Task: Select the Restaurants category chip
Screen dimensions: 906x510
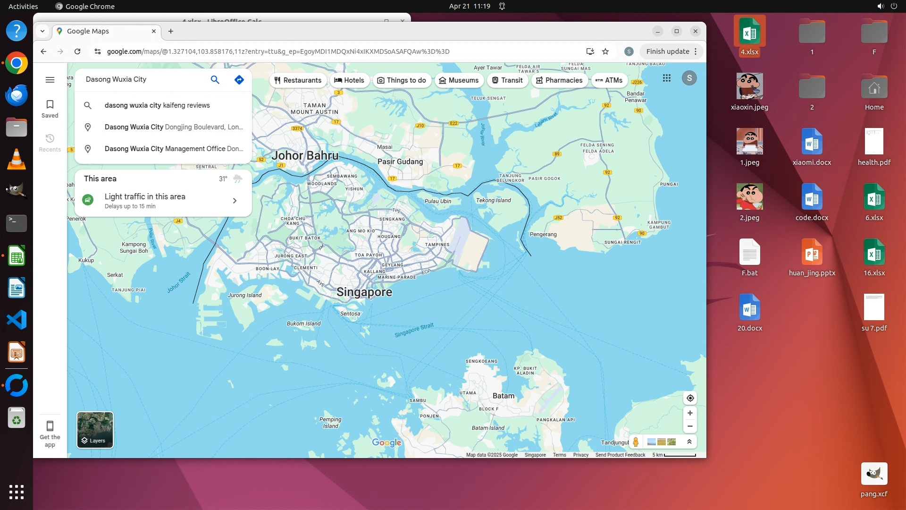Action: coord(298,80)
